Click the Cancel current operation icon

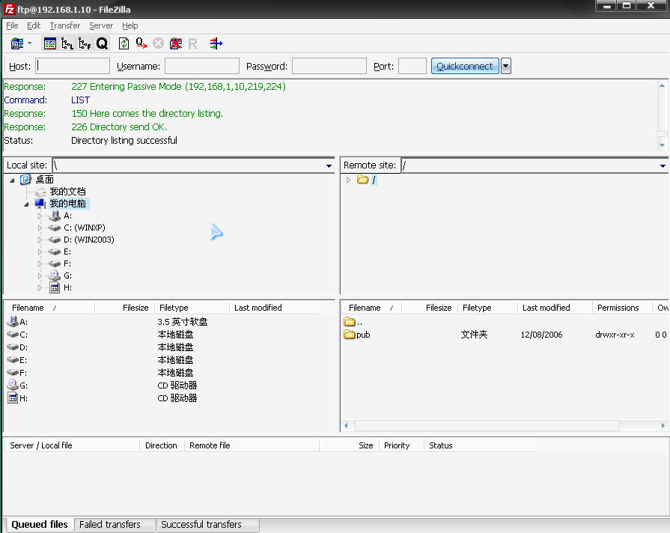click(159, 43)
